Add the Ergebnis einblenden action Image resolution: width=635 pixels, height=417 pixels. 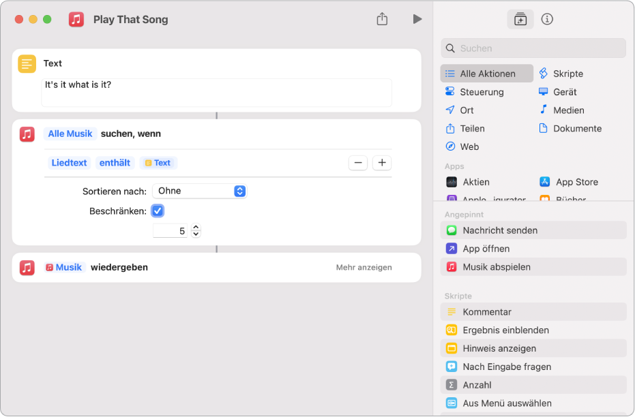(533, 330)
